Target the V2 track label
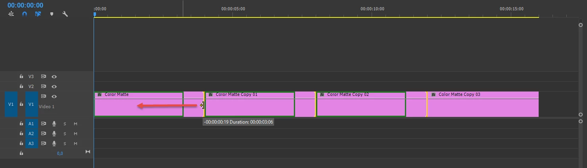The image size is (587, 168). click(x=31, y=86)
